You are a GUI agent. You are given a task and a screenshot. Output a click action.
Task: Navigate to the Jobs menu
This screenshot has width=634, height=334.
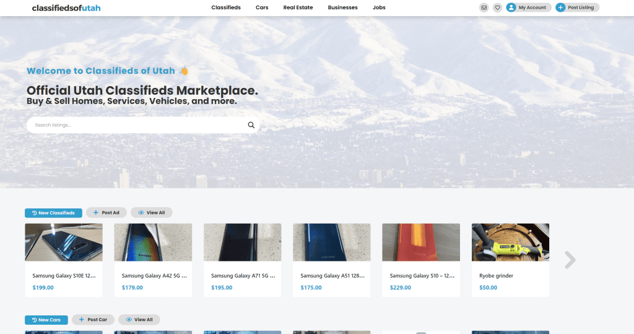tap(379, 7)
